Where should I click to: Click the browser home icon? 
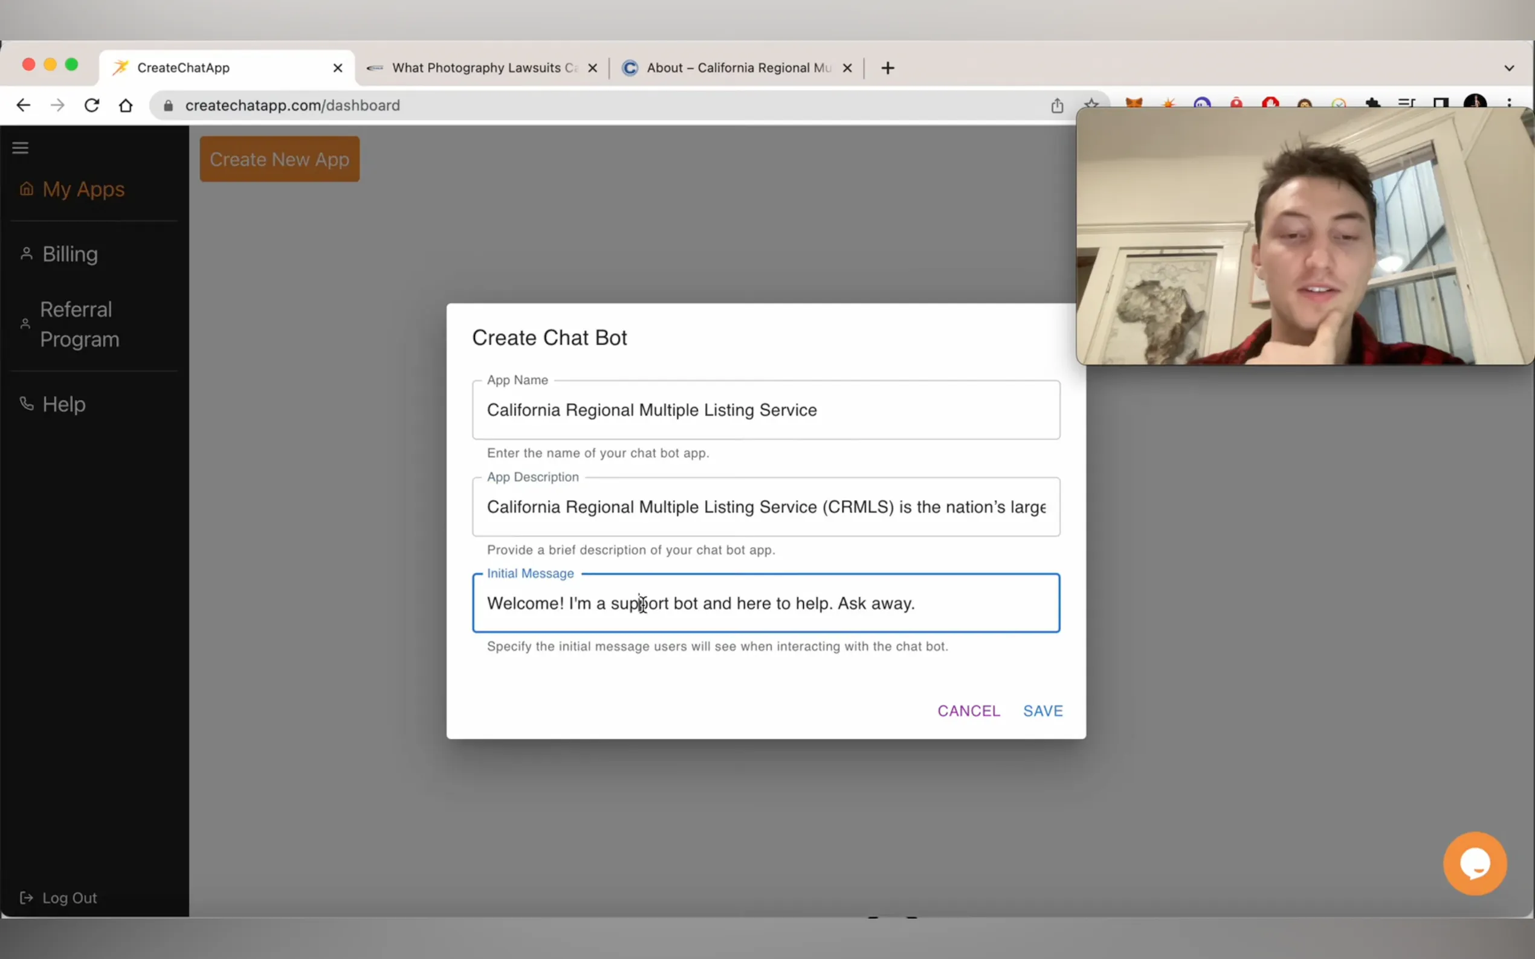pos(126,105)
